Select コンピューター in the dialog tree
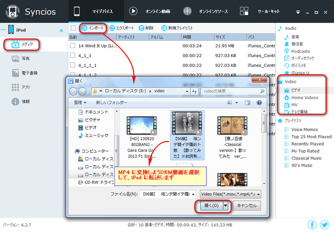Screen dimensions: 334x232 (92, 151)
